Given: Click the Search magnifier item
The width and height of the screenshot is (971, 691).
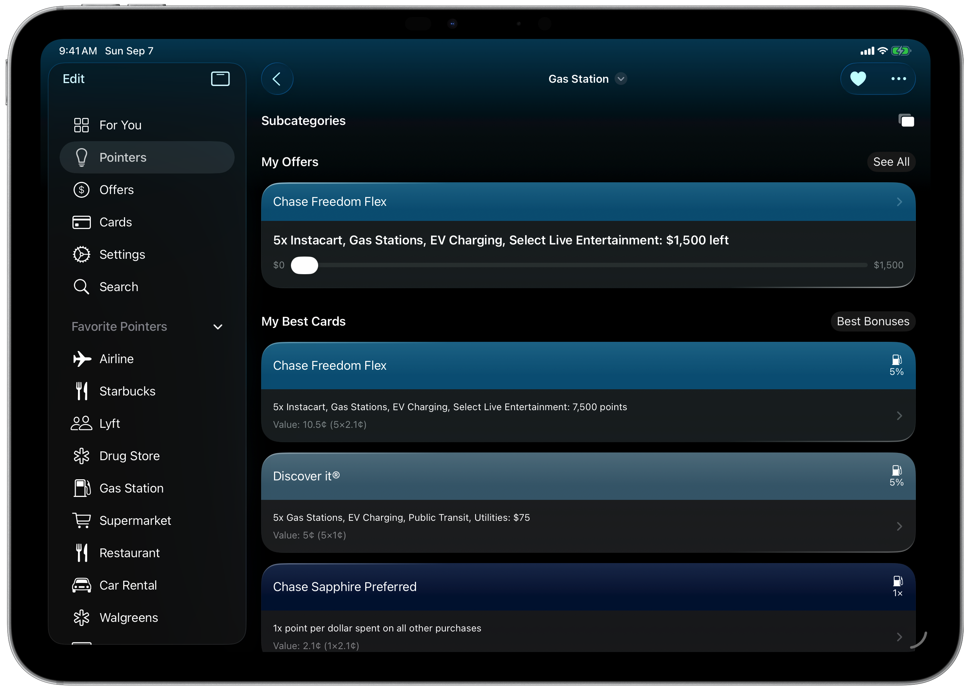Looking at the screenshot, I should tap(118, 287).
